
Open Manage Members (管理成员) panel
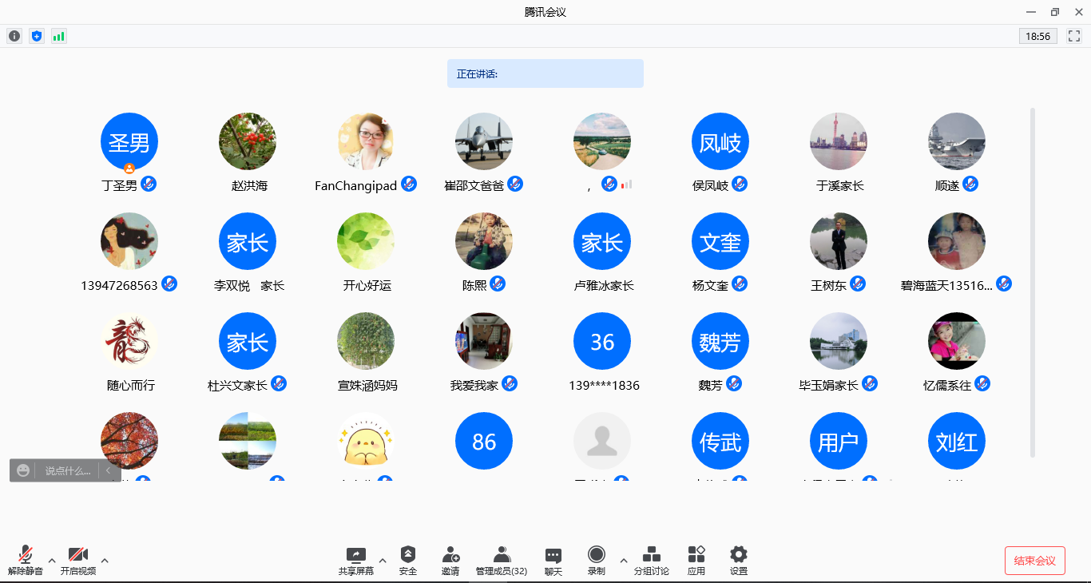(502, 560)
